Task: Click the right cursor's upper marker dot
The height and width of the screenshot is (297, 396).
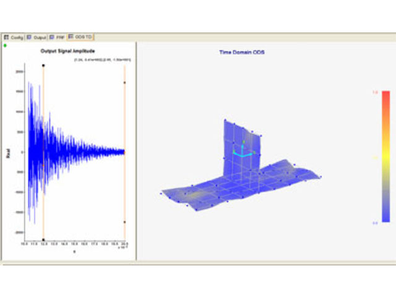Action: point(124,82)
